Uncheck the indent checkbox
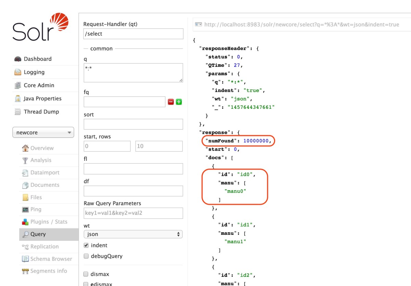Image resolution: width=411 pixels, height=286 pixels. pos(86,245)
